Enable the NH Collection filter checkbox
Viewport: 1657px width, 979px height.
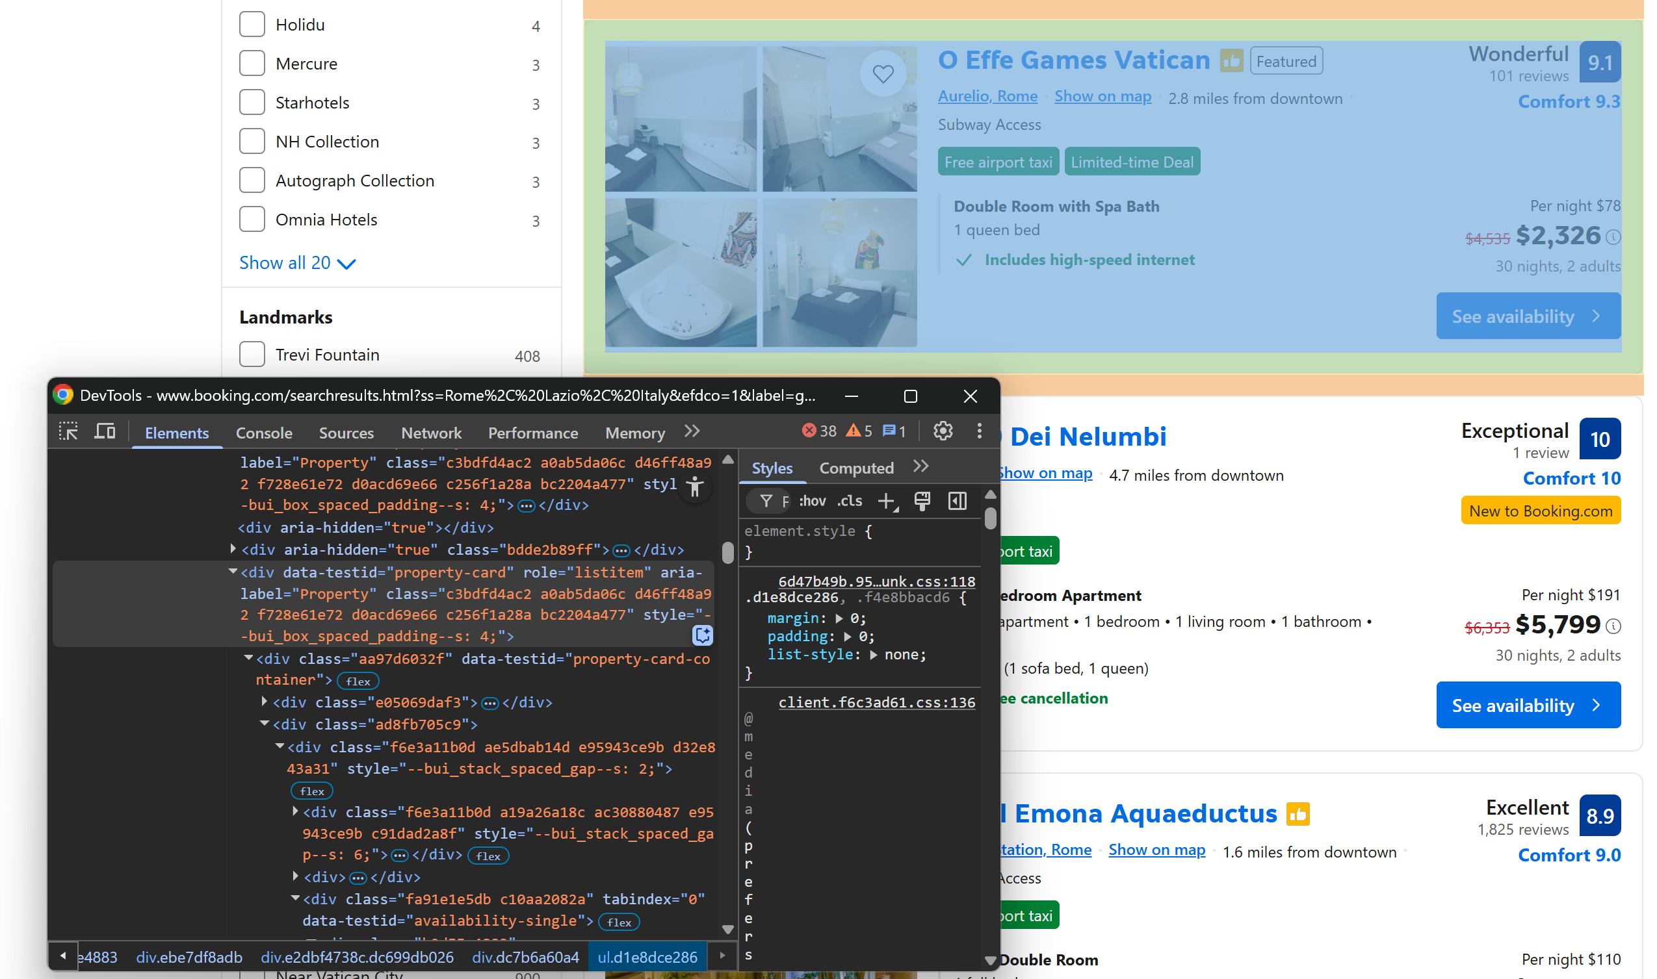click(252, 141)
